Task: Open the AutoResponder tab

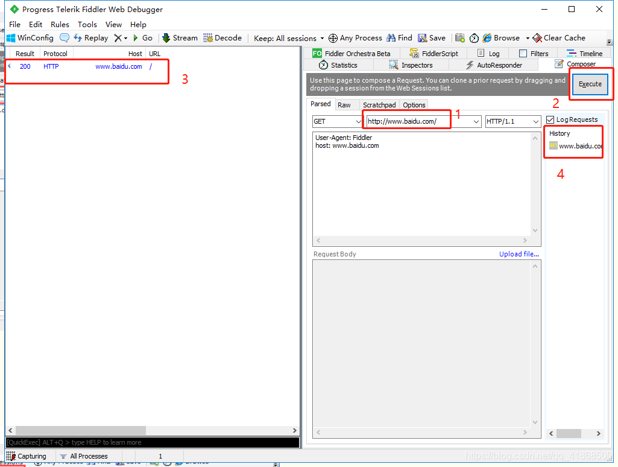Action: [x=494, y=65]
